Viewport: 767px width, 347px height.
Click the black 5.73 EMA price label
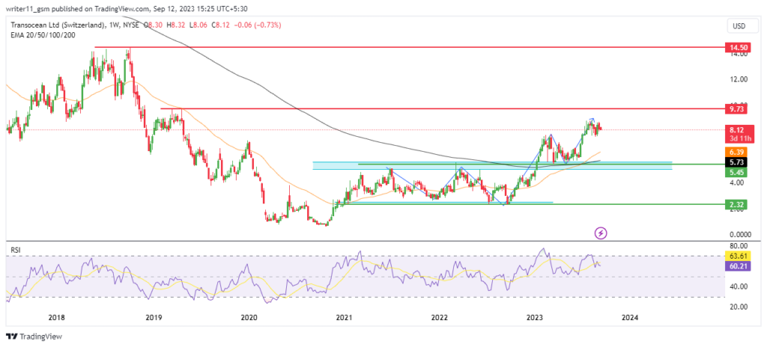[x=736, y=162]
